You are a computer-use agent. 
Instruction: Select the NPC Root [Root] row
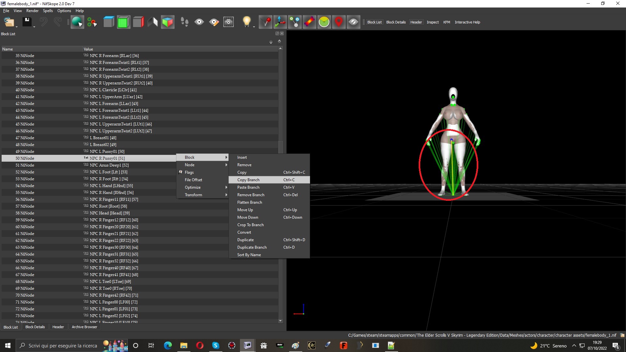click(x=140, y=206)
